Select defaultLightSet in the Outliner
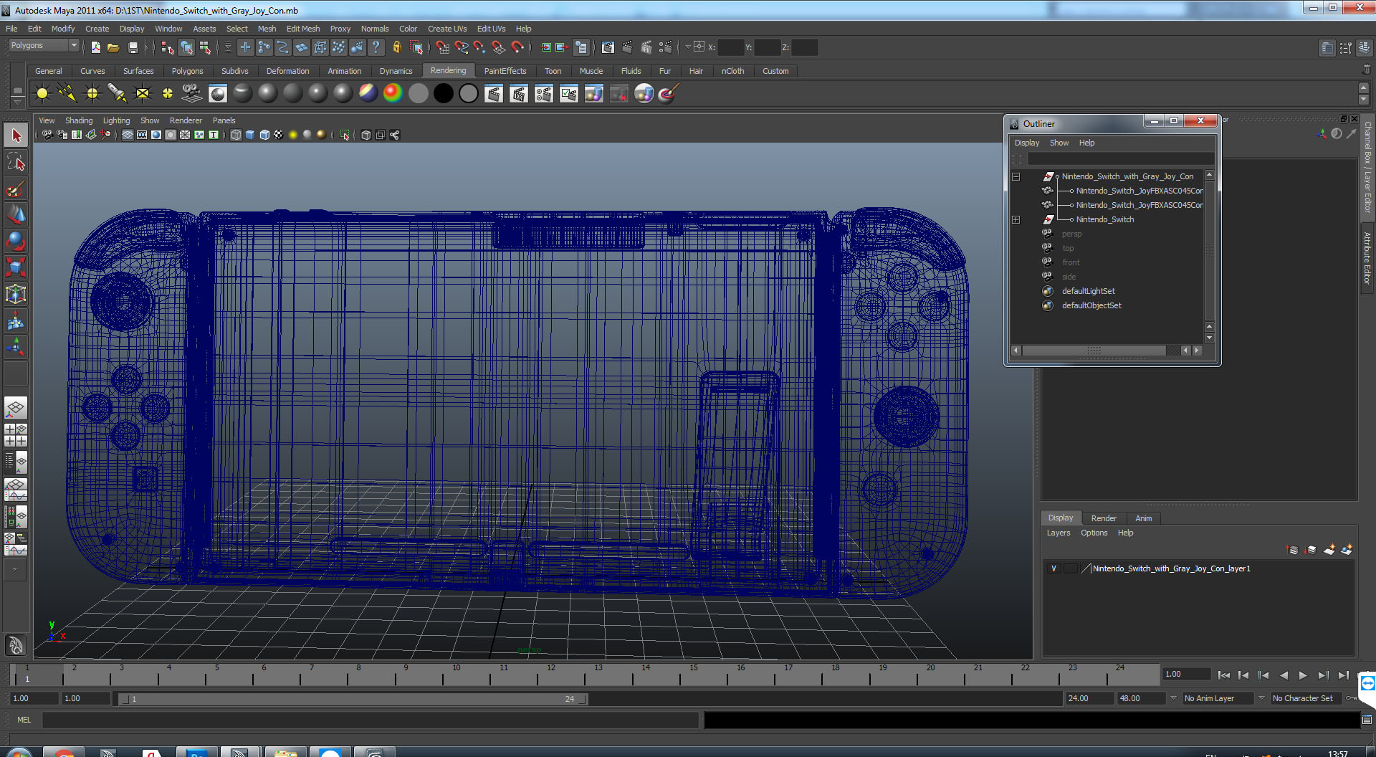Screen dimensions: 1376x757 (x=1088, y=291)
